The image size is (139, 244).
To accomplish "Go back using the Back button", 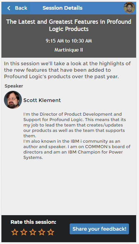I will [16, 8].
